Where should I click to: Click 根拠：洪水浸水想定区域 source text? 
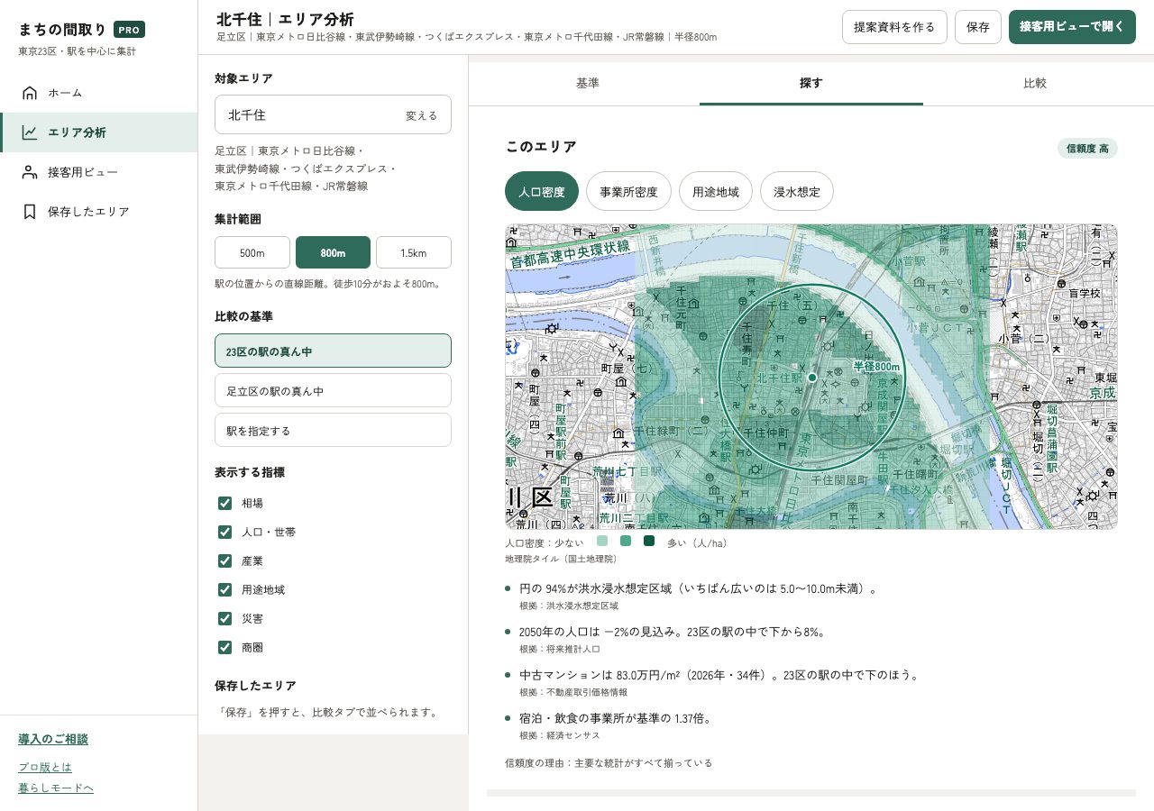(569, 606)
